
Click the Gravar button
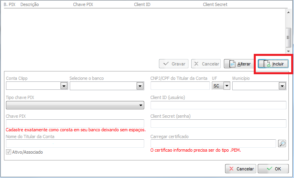[174, 64]
